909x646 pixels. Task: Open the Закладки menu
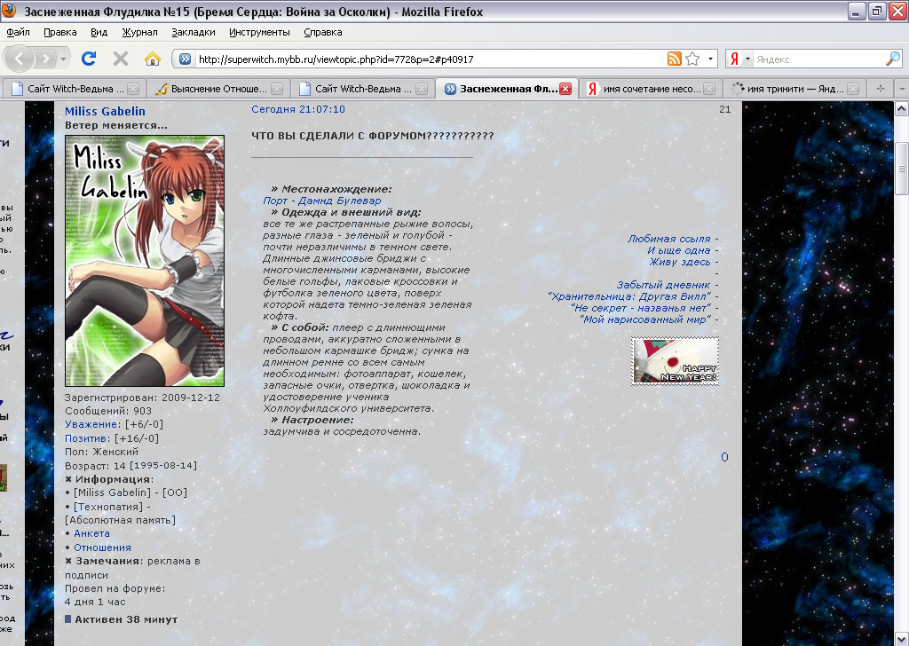(x=193, y=33)
